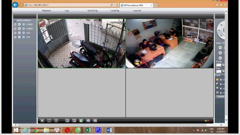Open the DeviceCfg menu

(92, 10)
